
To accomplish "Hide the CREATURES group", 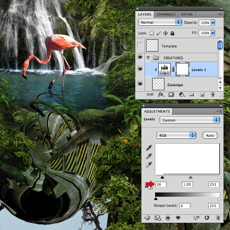I will click(140, 57).
